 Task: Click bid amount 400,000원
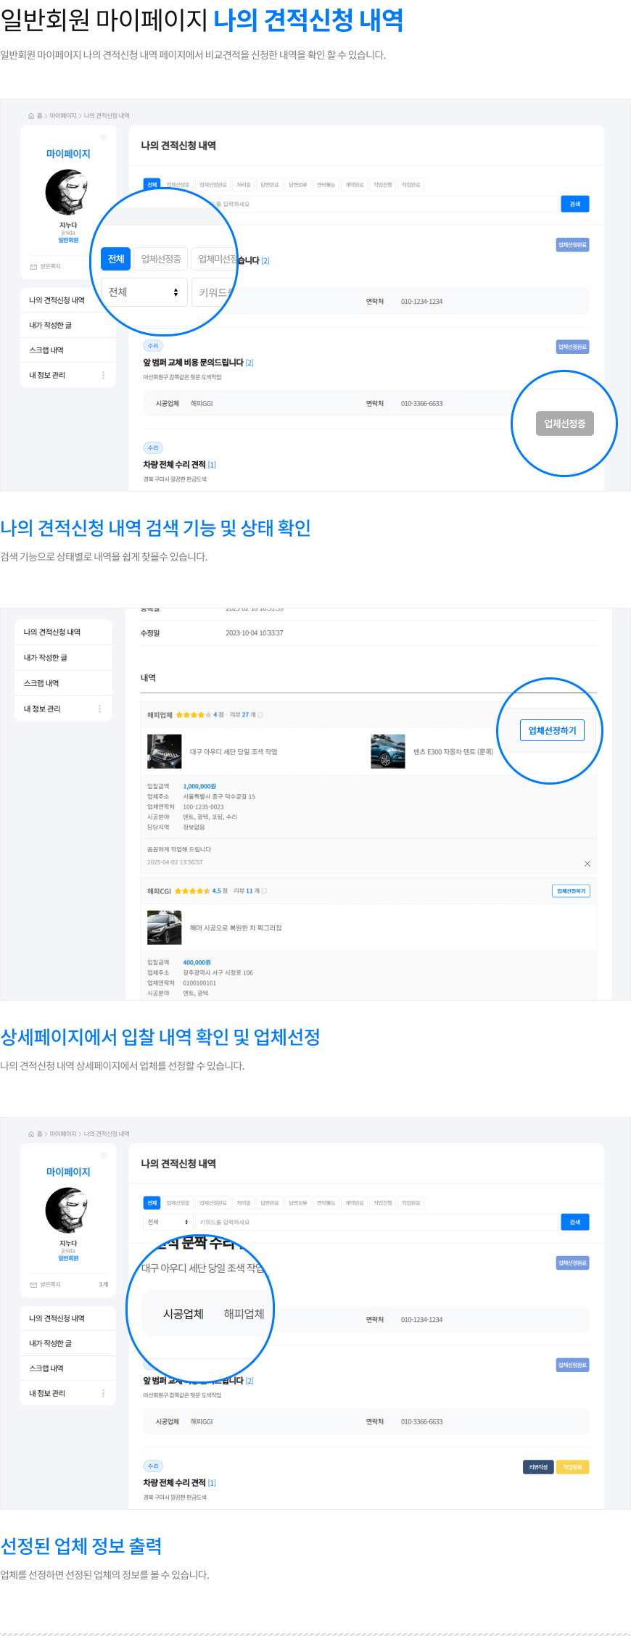197,963
